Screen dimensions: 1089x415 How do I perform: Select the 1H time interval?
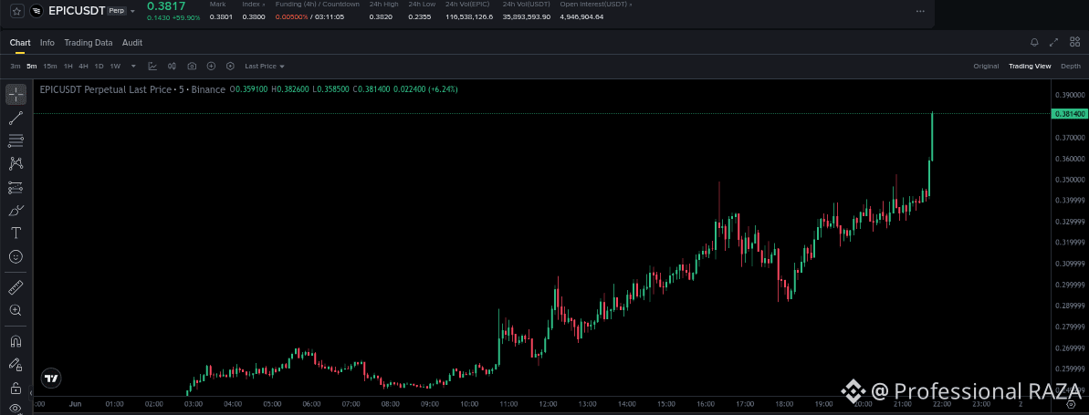[x=68, y=66]
